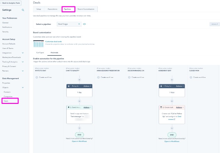The width and height of the screenshot is (220, 153).
Task: Go back to Analytics Tools
Action: click(11, 3)
